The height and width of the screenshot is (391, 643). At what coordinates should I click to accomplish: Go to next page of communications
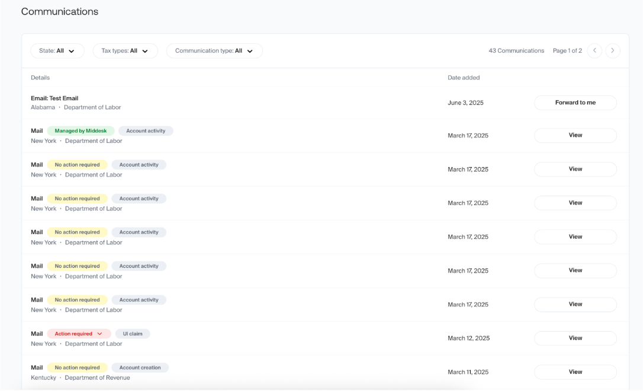tap(613, 51)
